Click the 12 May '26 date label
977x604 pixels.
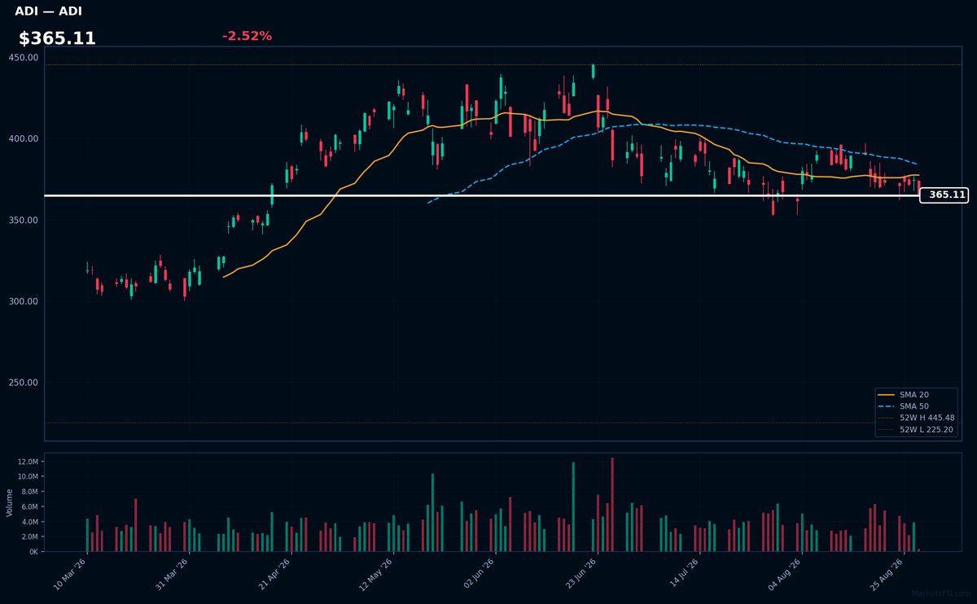tap(377, 575)
